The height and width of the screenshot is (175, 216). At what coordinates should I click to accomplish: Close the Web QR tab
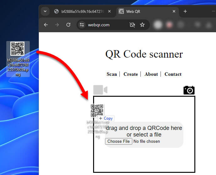point(174,11)
